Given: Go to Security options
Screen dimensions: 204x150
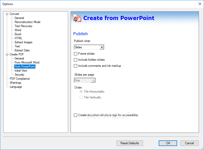Looking at the screenshot, I should pyautogui.click(x=19, y=75).
